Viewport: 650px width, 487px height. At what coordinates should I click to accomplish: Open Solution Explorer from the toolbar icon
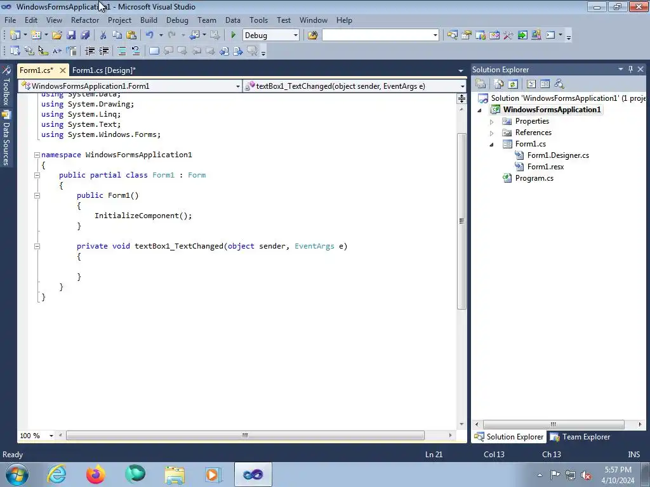coord(452,36)
